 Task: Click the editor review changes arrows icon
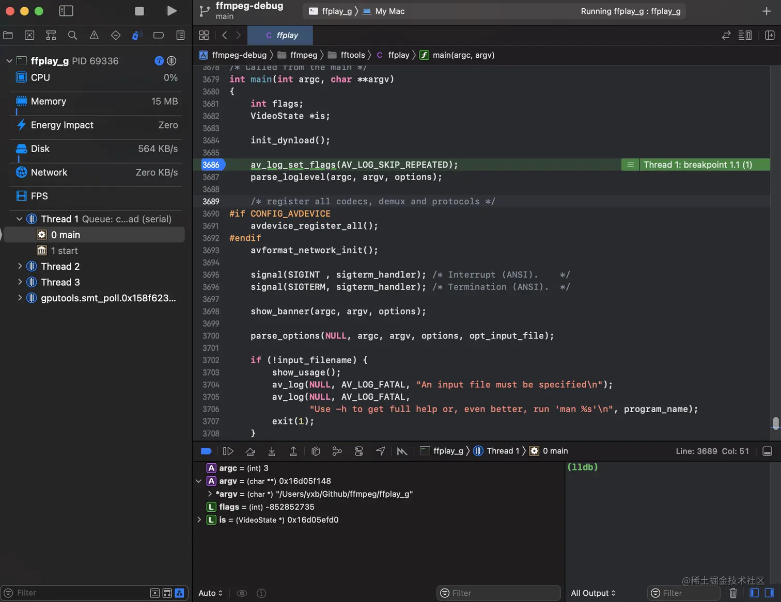point(726,35)
